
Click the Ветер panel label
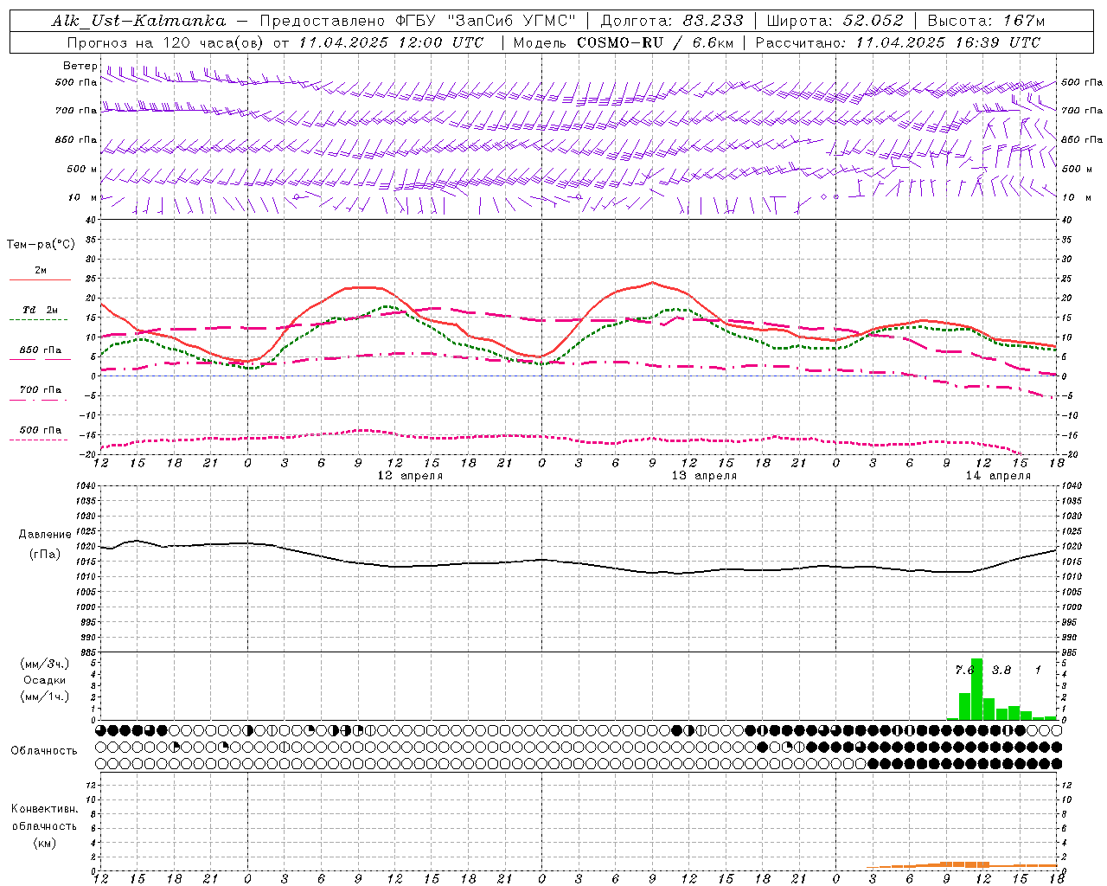(80, 66)
